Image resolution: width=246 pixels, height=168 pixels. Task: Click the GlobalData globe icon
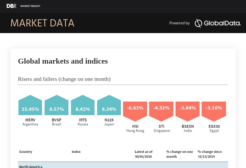pyautogui.click(x=198, y=23)
